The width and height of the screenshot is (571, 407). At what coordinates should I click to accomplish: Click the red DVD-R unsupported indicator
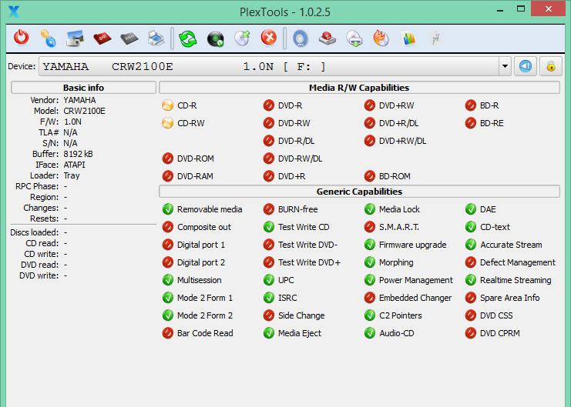(x=269, y=105)
